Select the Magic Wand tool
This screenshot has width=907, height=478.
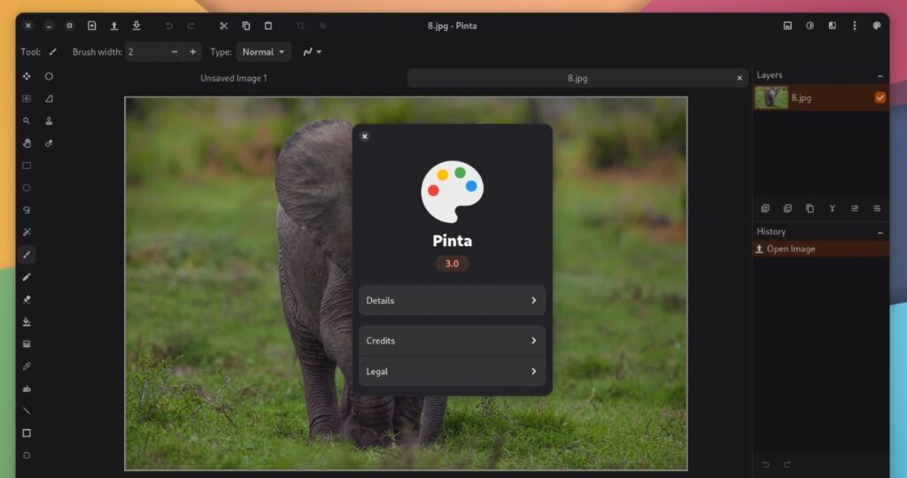[27, 232]
